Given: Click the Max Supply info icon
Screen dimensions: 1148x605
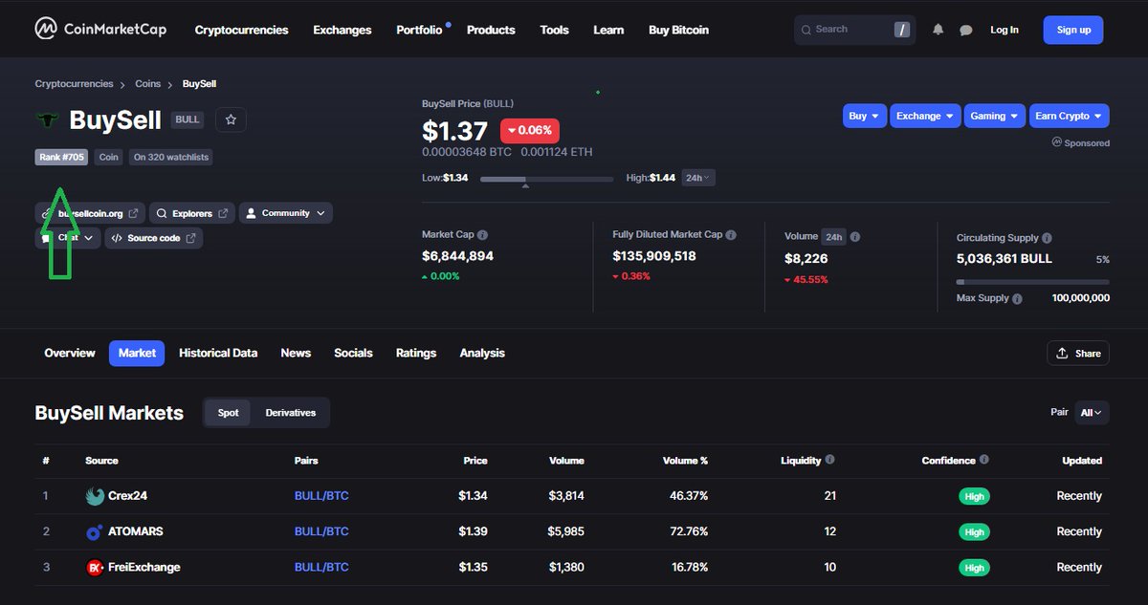Looking at the screenshot, I should [x=1017, y=298].
